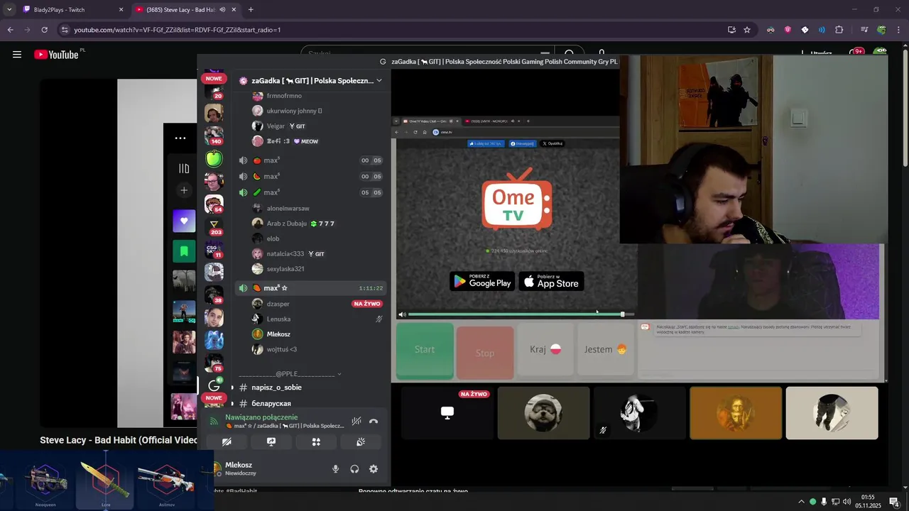Image resolution: width=909 pixels, height=511 pixels.
Task: Toggle noise suppression in voice panel
Action: [x=356, y=421]
